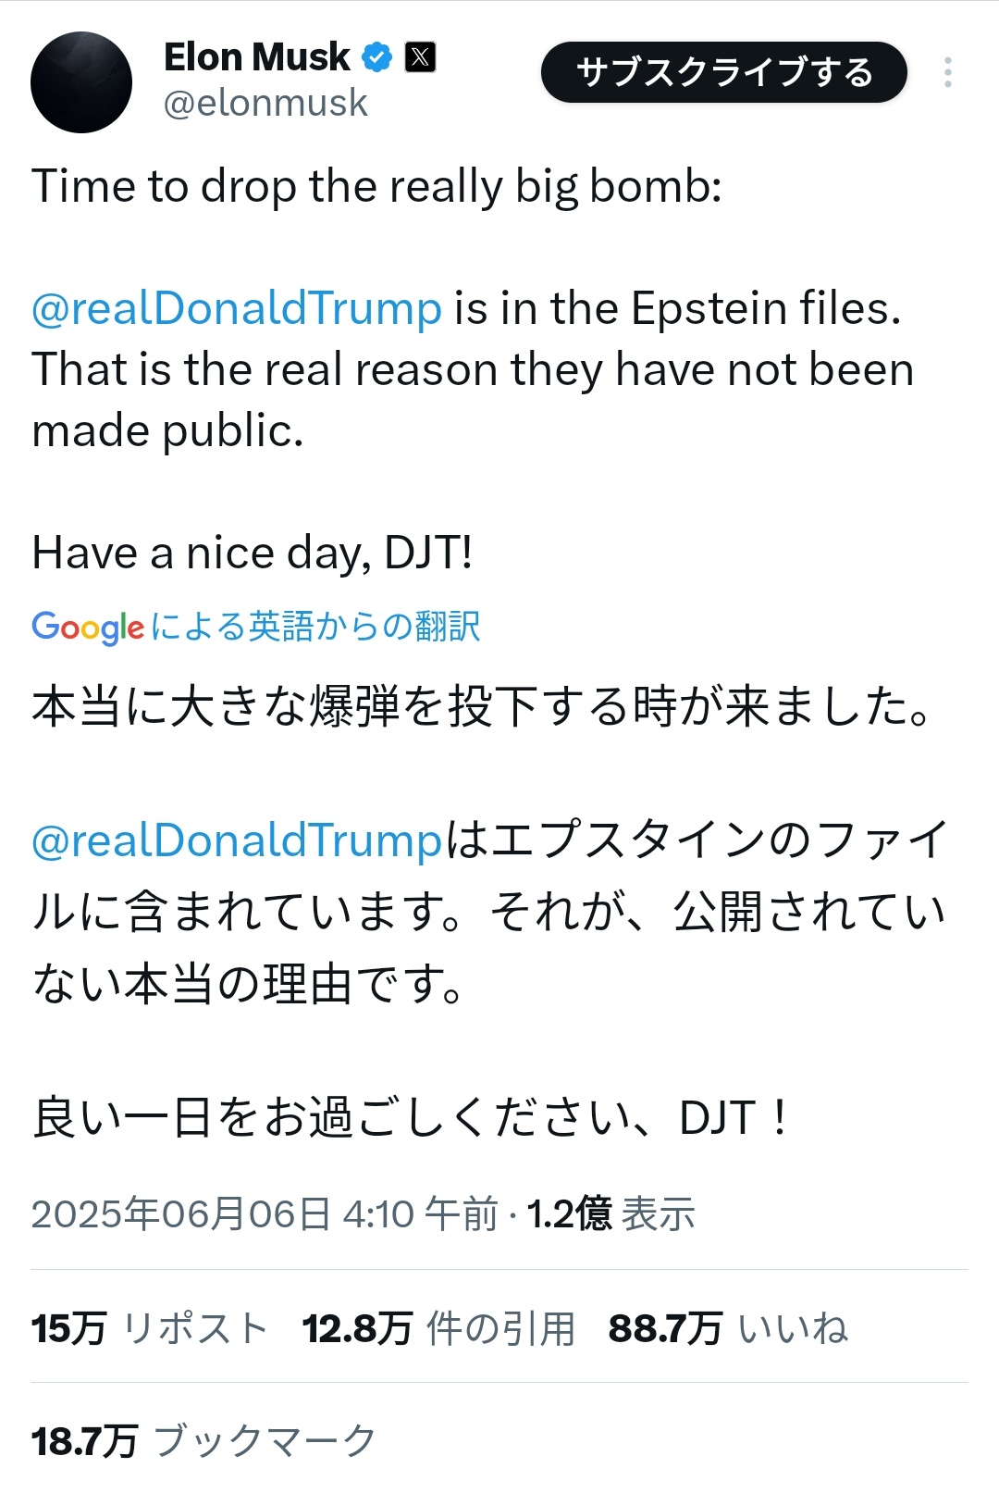
Task: Click the @elonmusk handle
Action: [265, 104]
